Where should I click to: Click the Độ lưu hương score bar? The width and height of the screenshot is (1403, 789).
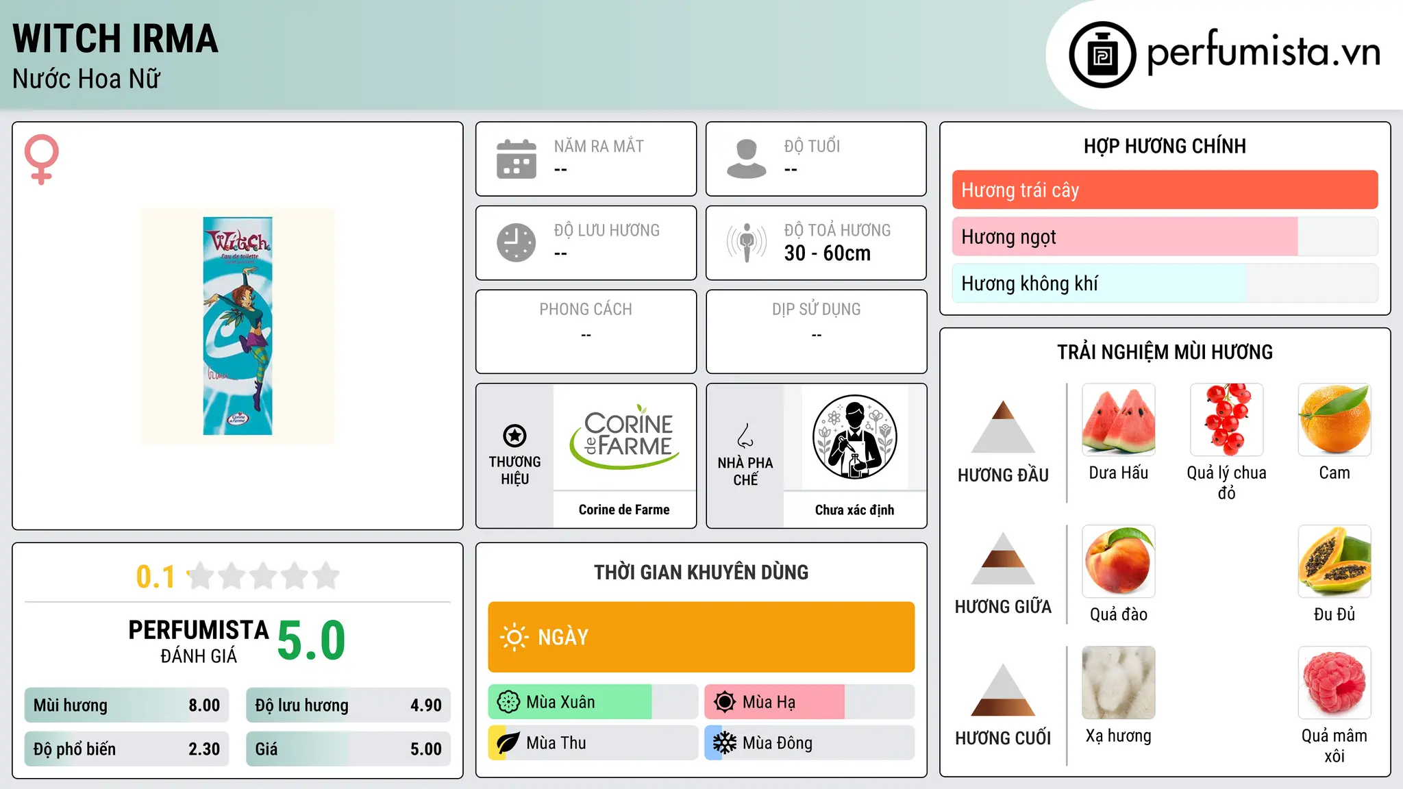tap(349, 705)
